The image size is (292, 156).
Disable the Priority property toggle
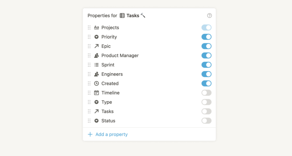pos(206,37)
